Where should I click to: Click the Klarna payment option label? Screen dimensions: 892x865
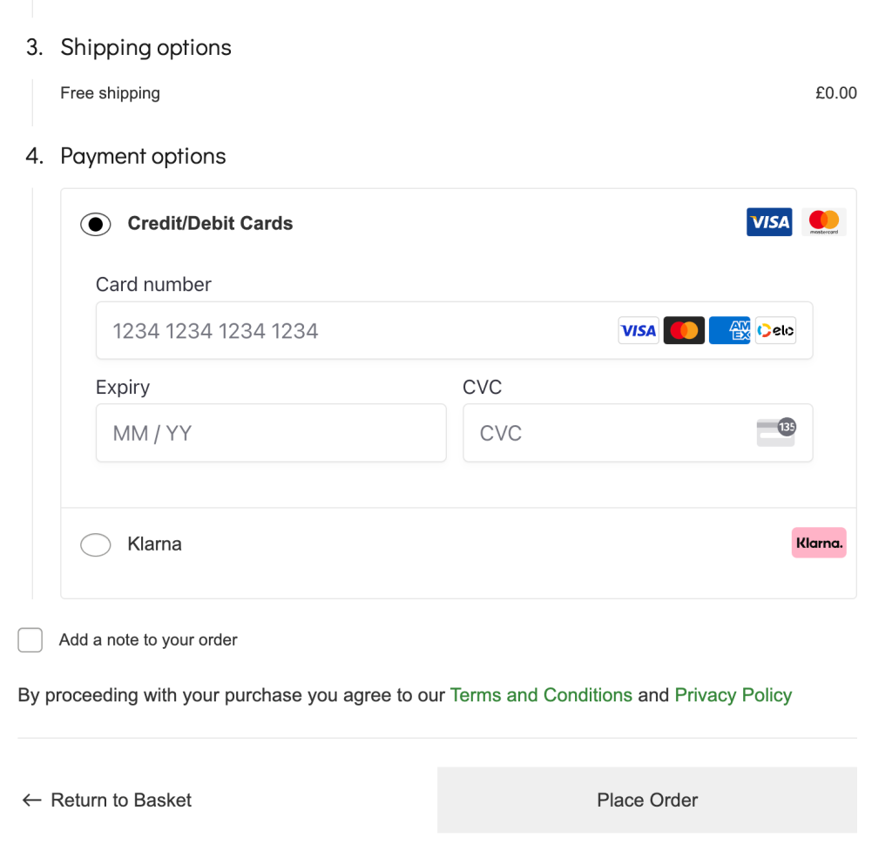point(155,544)
